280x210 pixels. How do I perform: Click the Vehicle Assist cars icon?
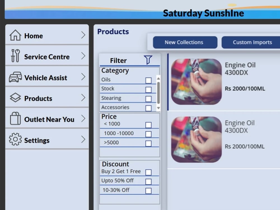15,77
